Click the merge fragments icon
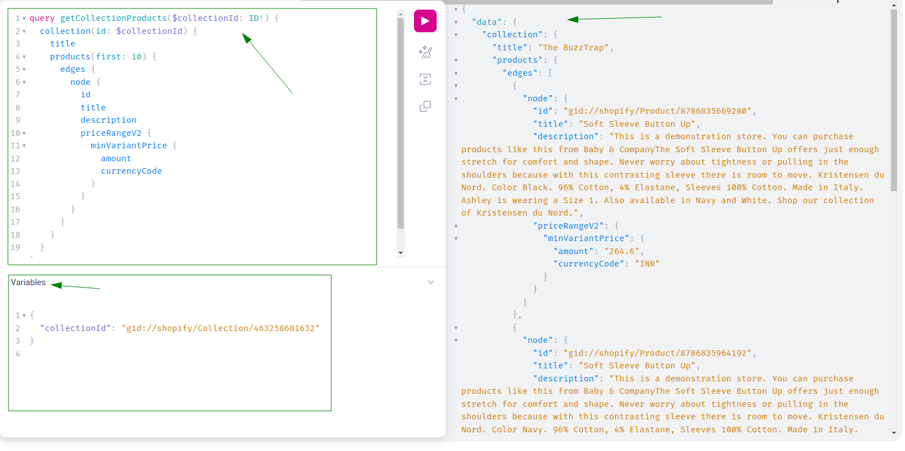This screenshot has height=451, width=905. pos(425,79)
